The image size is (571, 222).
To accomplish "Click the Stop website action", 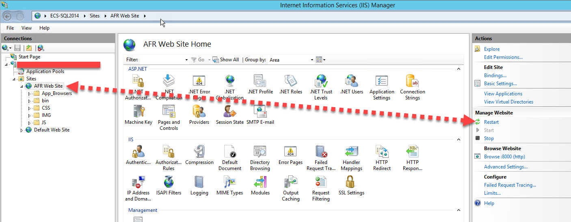I will pyautogui.click(x=489, y=138).
